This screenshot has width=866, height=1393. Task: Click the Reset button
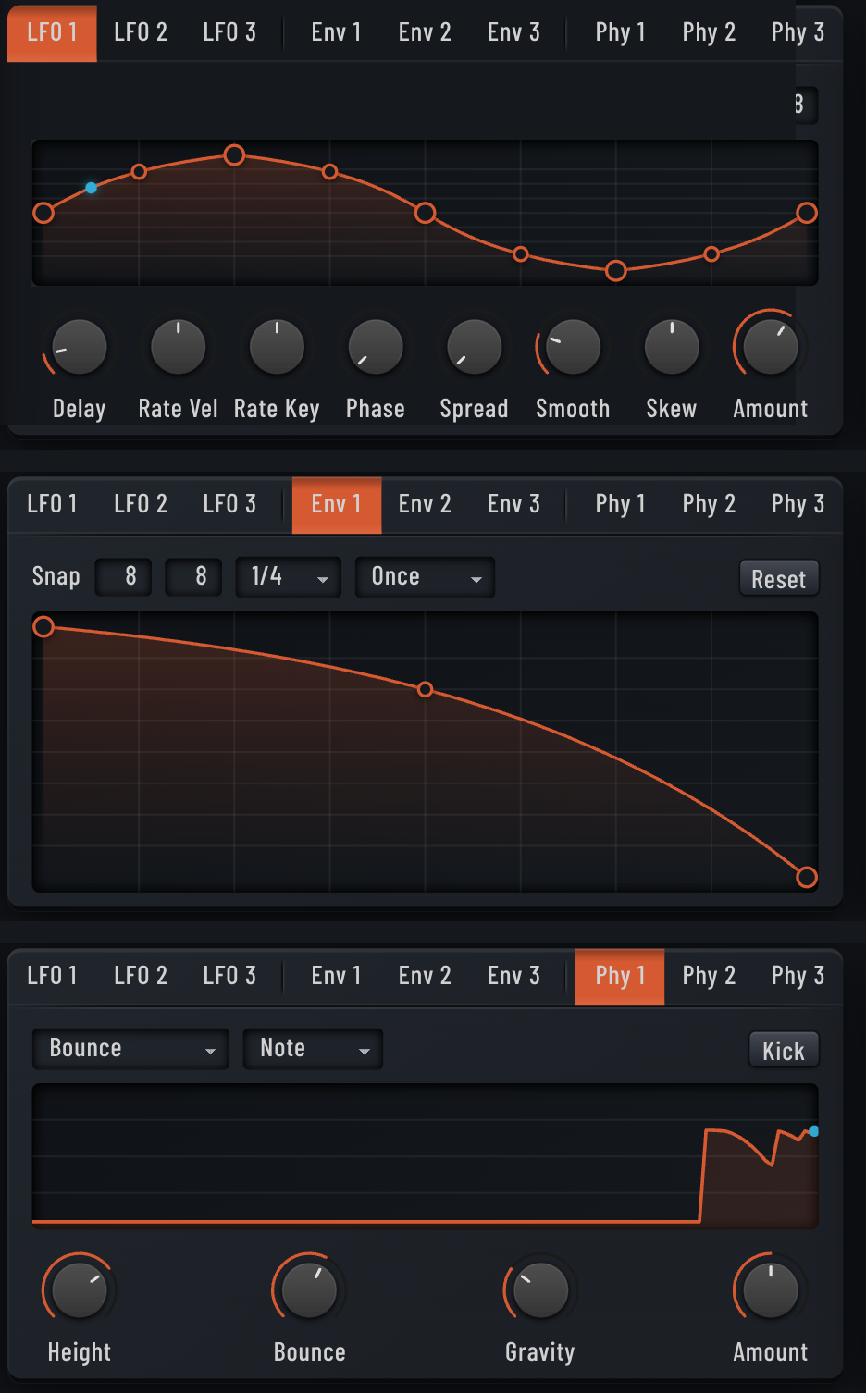pos(779,579)
